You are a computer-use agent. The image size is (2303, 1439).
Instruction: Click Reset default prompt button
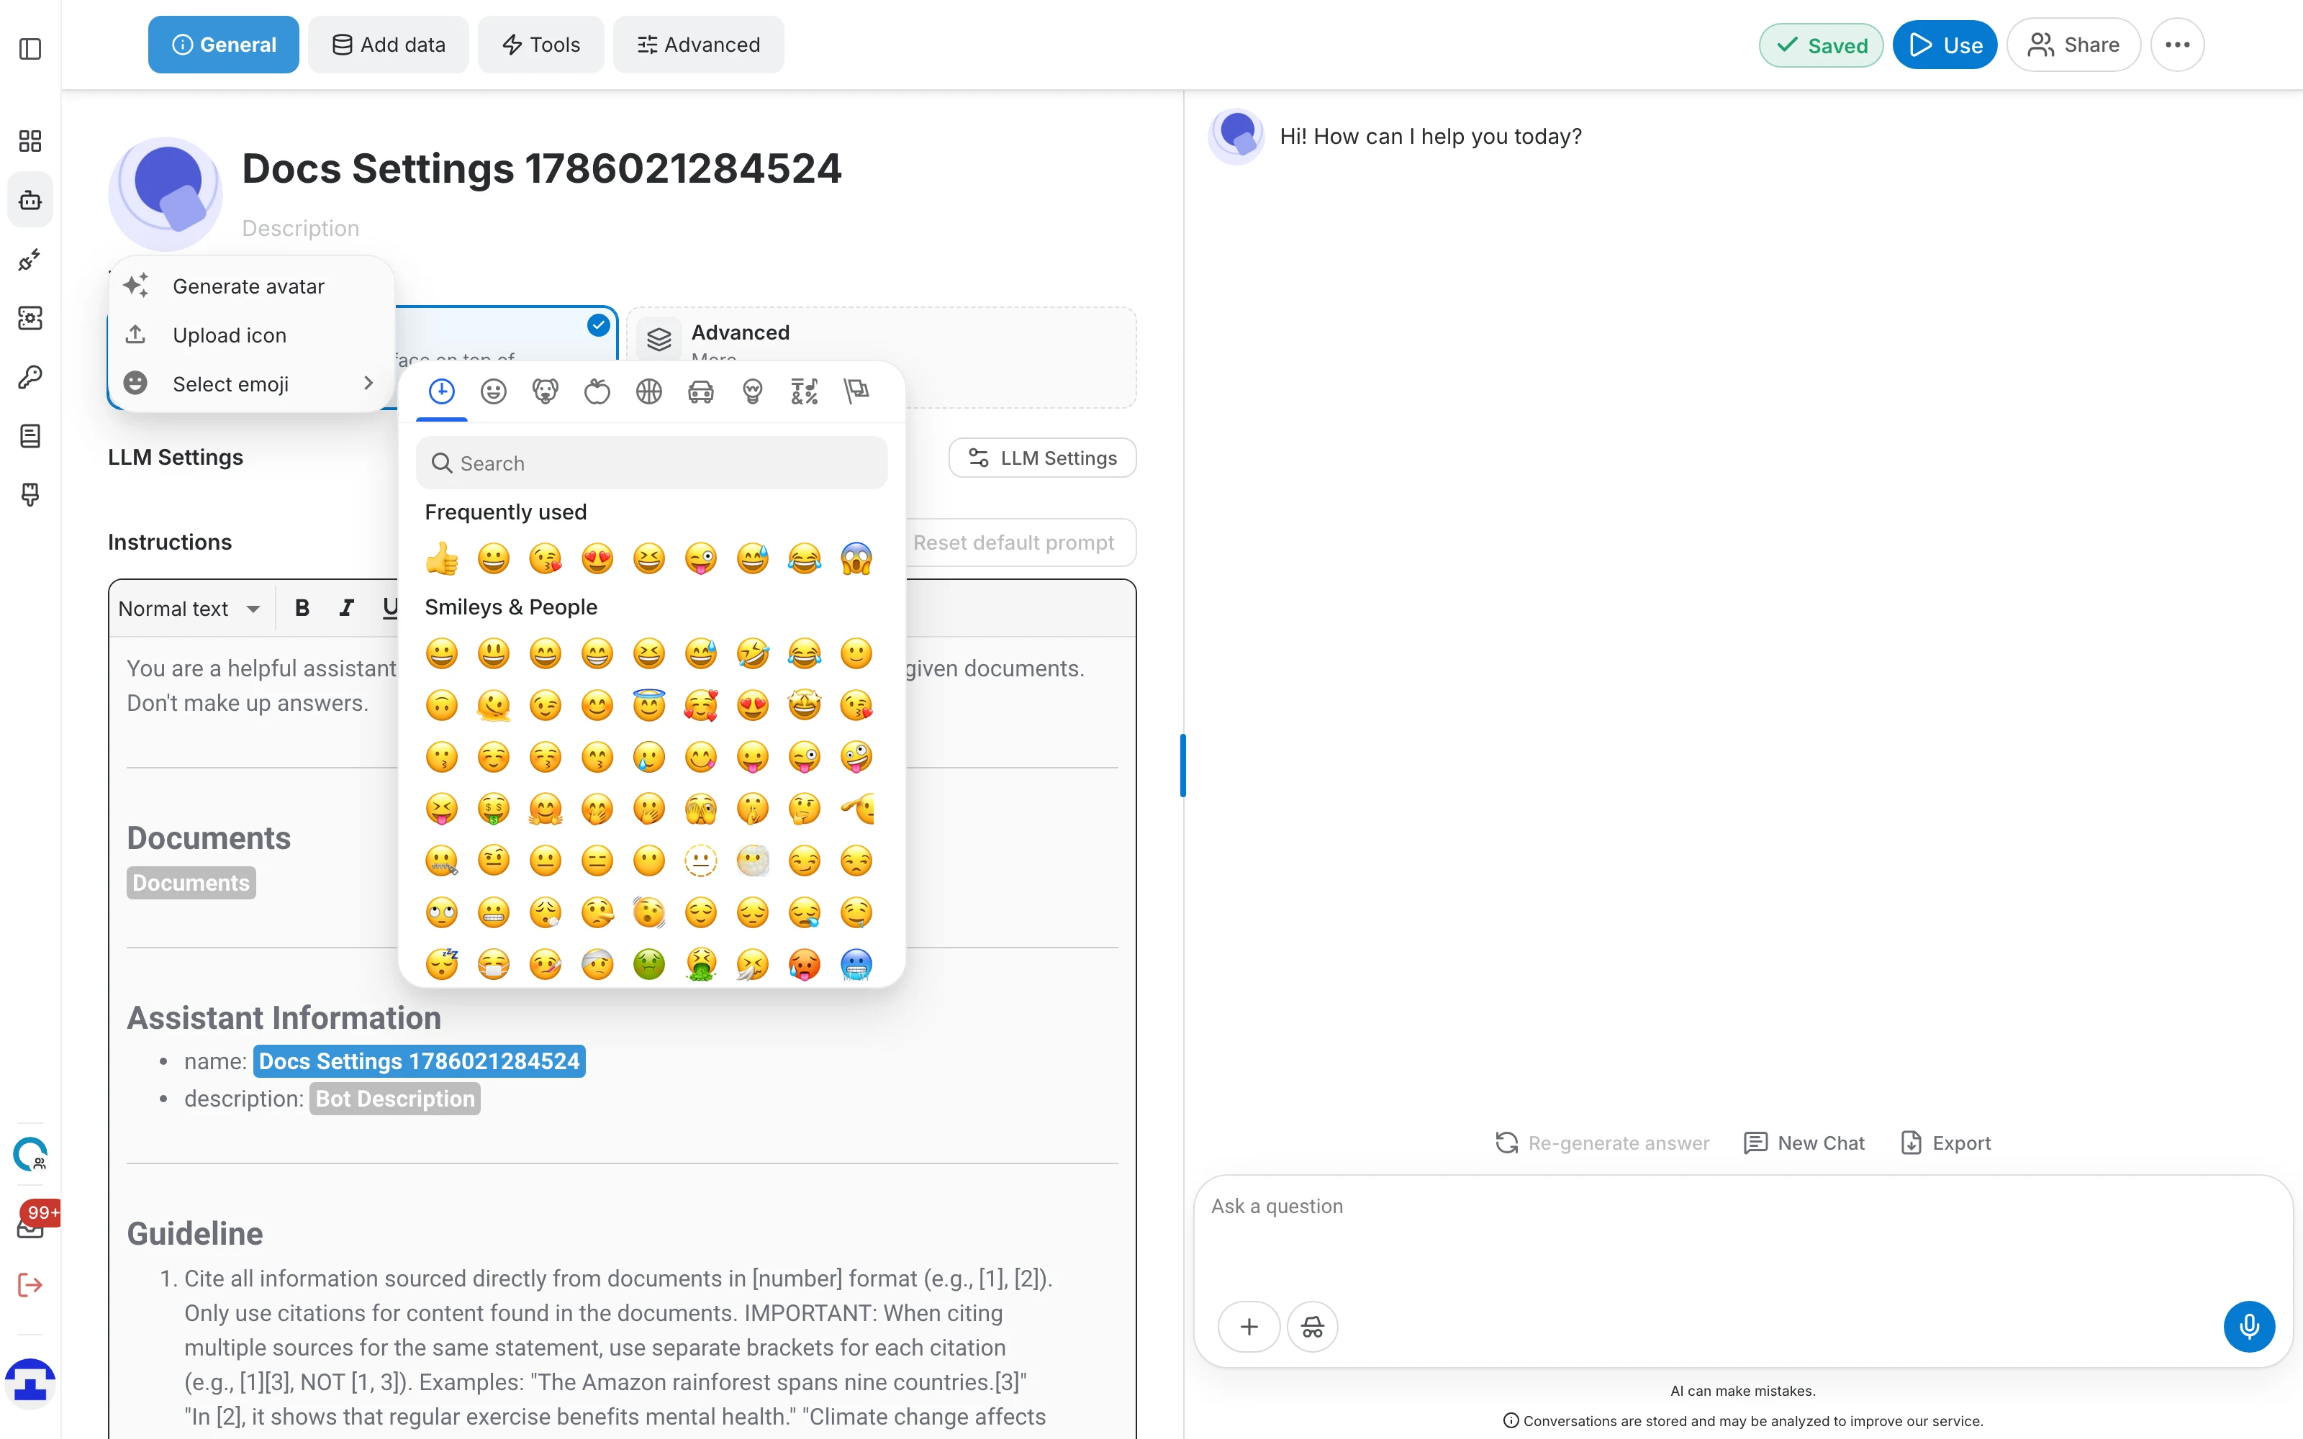click(1013, 543)
